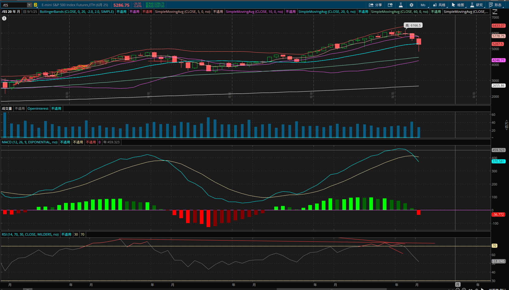Viewport: 509px width, 290px height.
Task: Open the chart alert book icon
Action: (x=390, y=5)
